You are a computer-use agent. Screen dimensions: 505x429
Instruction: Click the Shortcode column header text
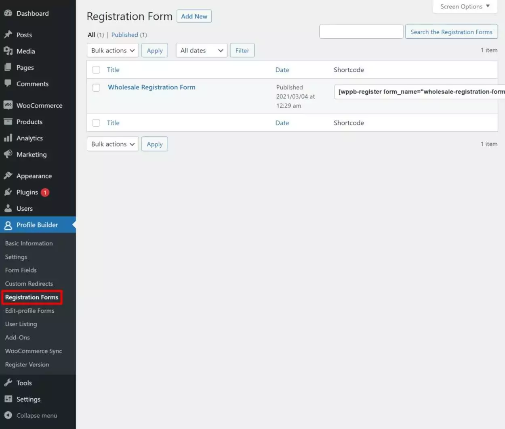(x=349, y=70)
